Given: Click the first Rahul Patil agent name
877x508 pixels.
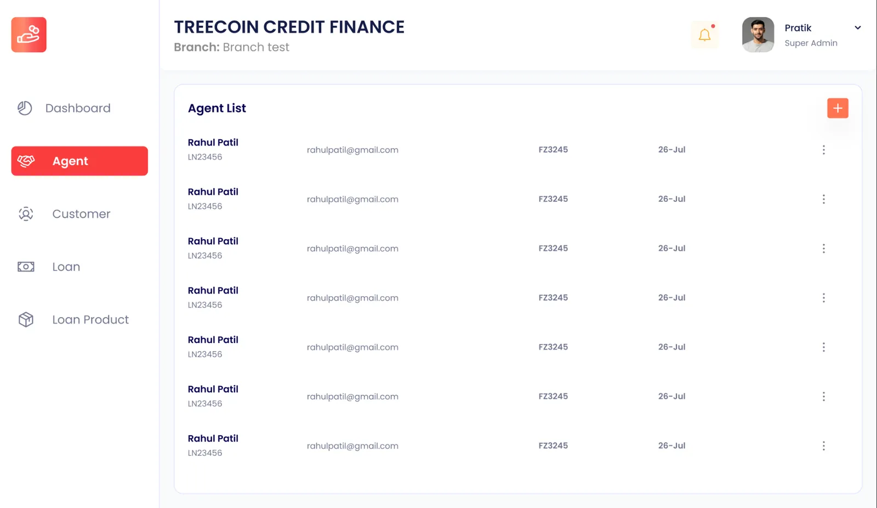Looking at the screenshot, I should click(x=213, y=143).
